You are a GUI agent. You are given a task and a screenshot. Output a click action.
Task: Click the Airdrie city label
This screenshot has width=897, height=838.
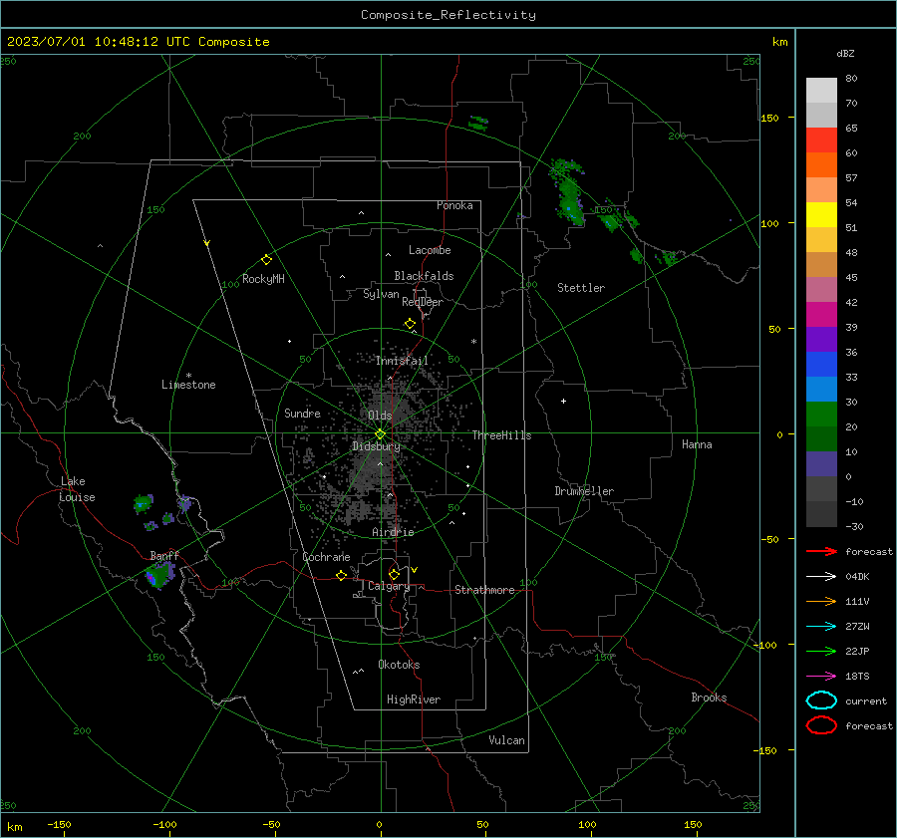pos(393,532)
